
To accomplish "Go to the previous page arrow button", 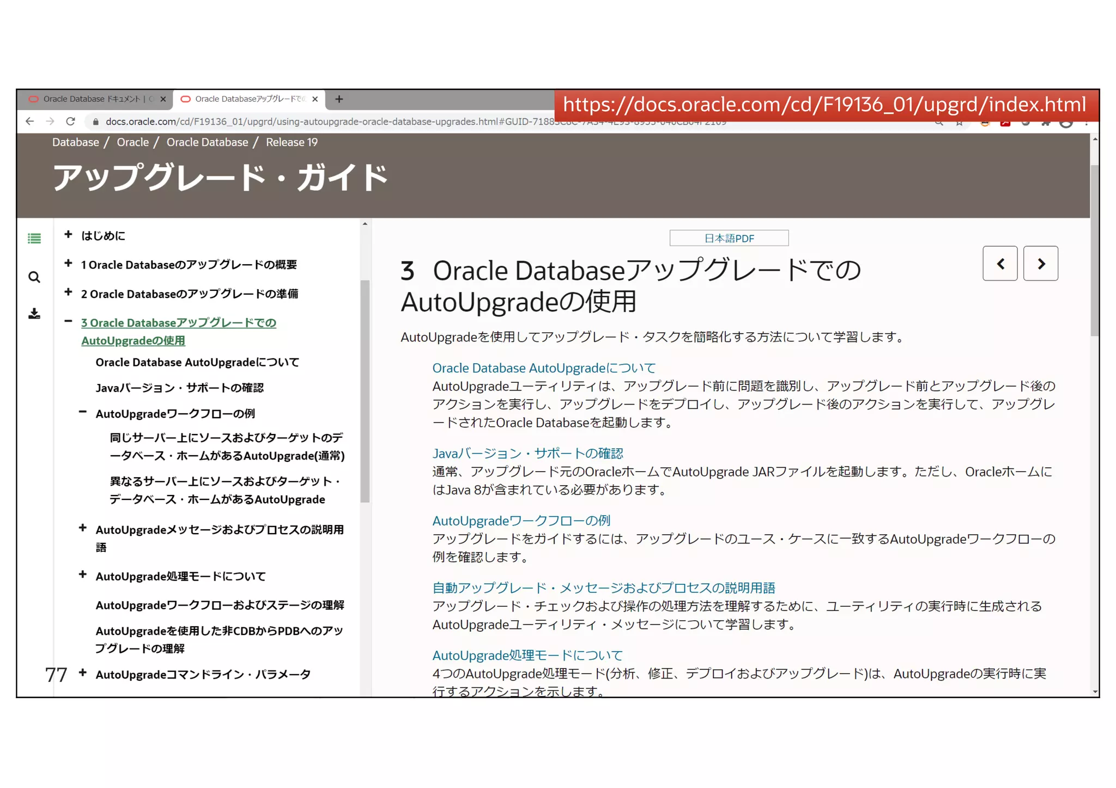I will tap(1000, 264).
